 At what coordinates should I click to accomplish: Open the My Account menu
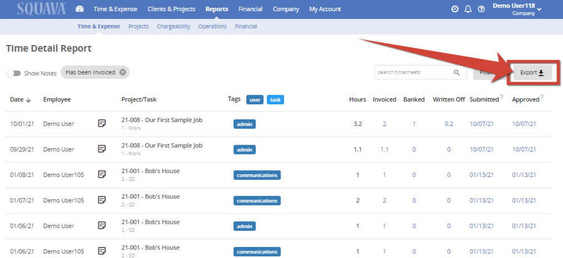[325, 9]
